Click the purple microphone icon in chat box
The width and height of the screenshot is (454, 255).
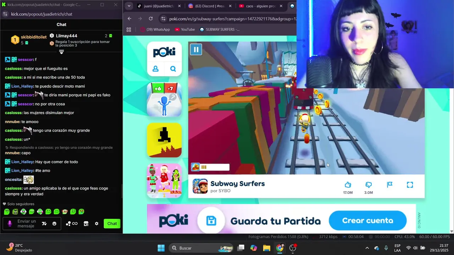(10, 223)
